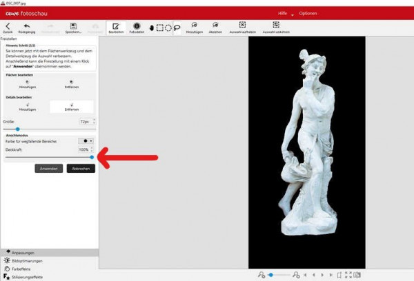
Task: Click the Rückgängig undo icon
Action: (x=27, y=26)
